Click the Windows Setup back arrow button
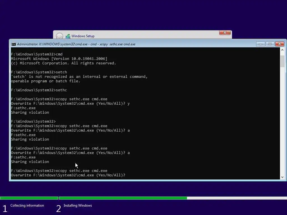This screenshot has width=287, height=215. [x=59, y=36]
